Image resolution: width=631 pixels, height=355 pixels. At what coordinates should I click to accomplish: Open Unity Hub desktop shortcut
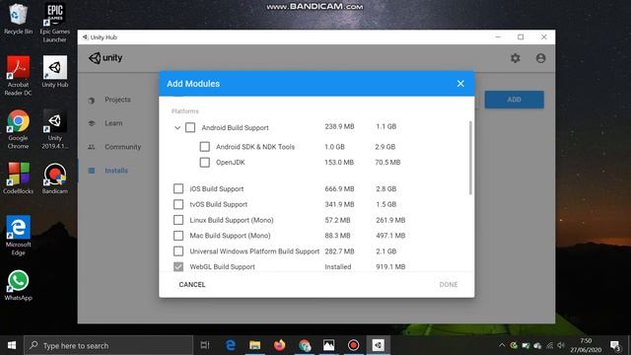pos(55,72)
